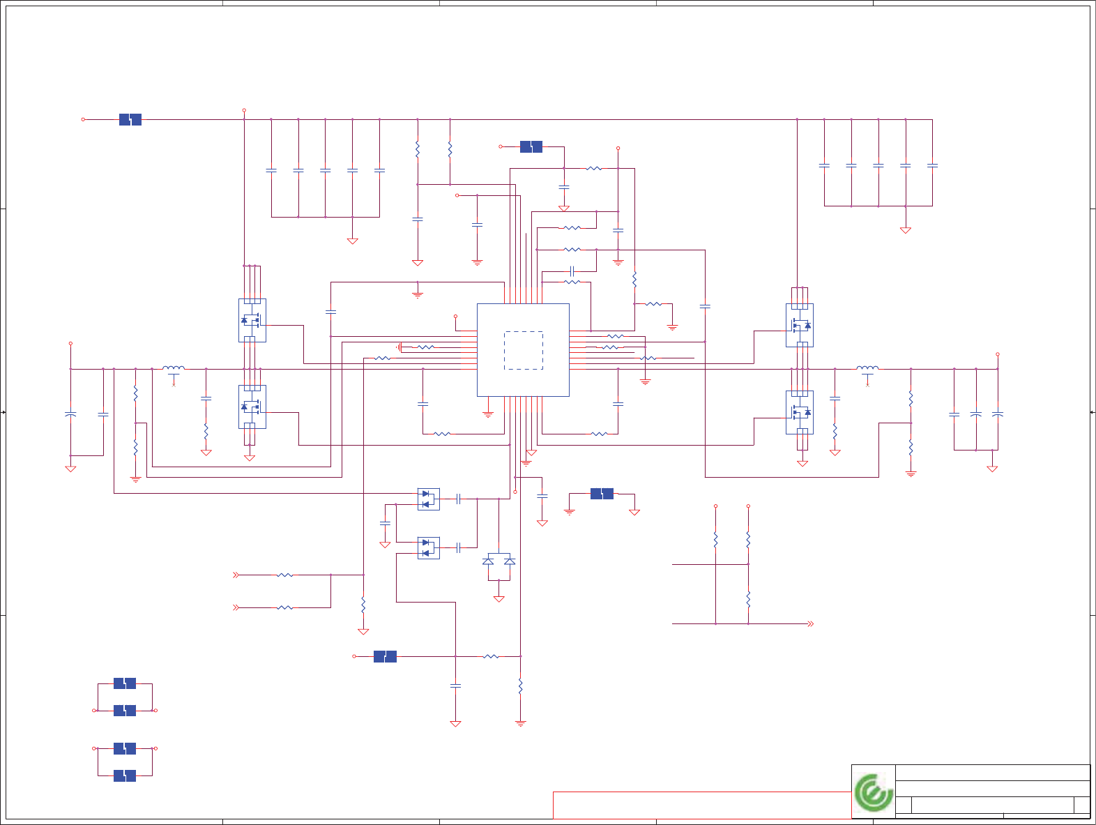Select the blue jumper between two ground symbols
1096x825 pixels.
[x=602, y=494]
